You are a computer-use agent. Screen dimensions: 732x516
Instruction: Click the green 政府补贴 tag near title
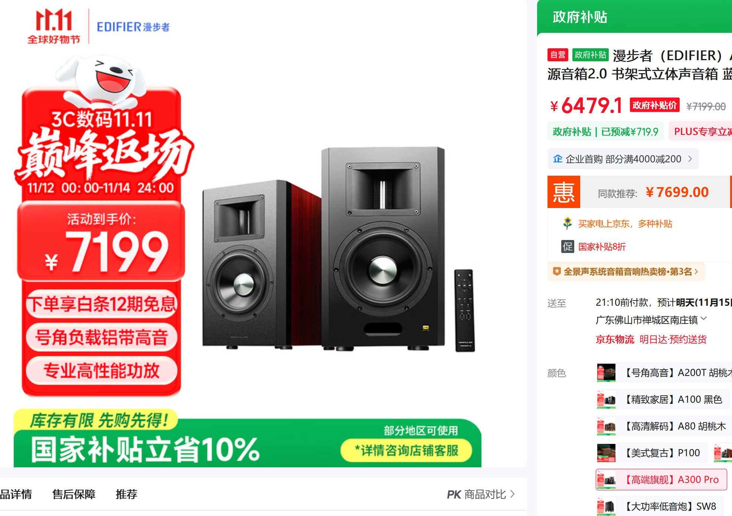pyautogui.click(x=590, y=55)
